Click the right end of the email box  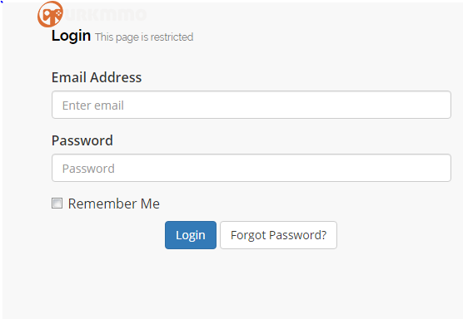441,105
